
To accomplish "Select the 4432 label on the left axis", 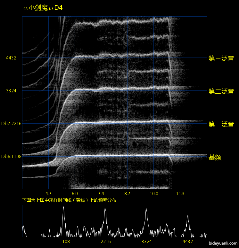I will point(11,58).
